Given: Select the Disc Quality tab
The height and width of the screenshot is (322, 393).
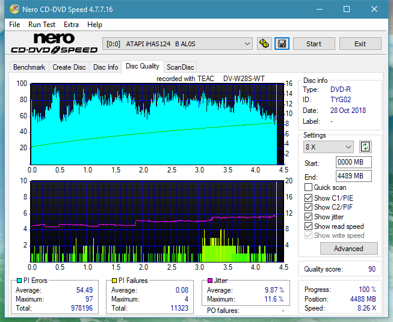Looking at the screenshot, I should [143, 66].
